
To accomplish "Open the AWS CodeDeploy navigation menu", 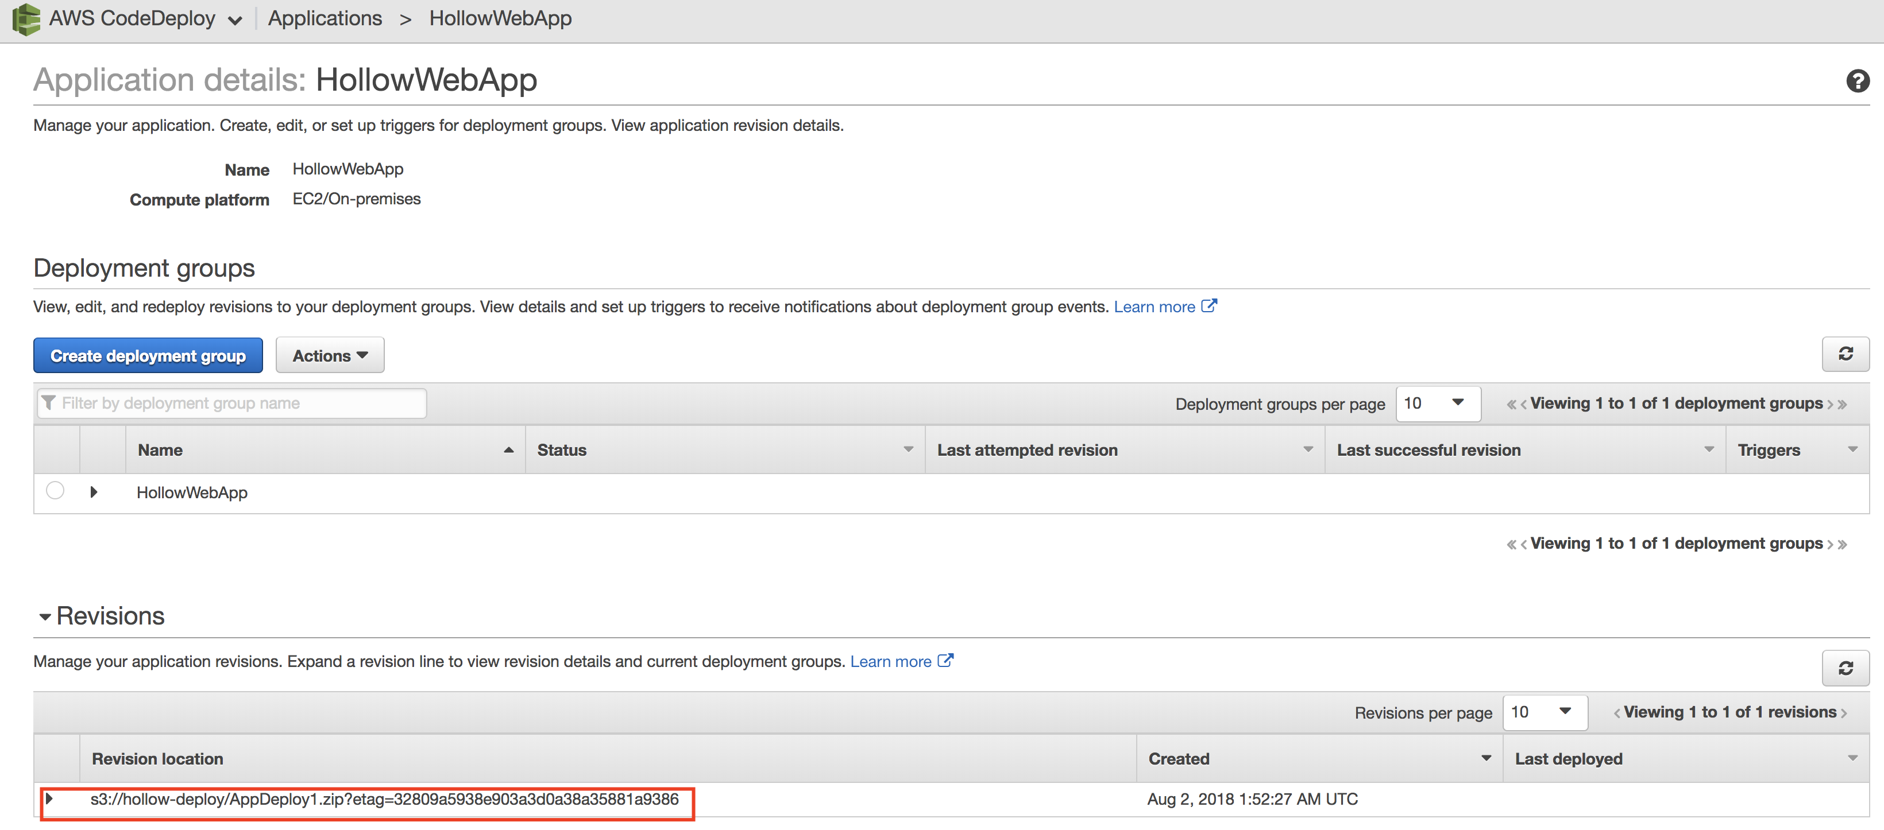I will (235, 21).
